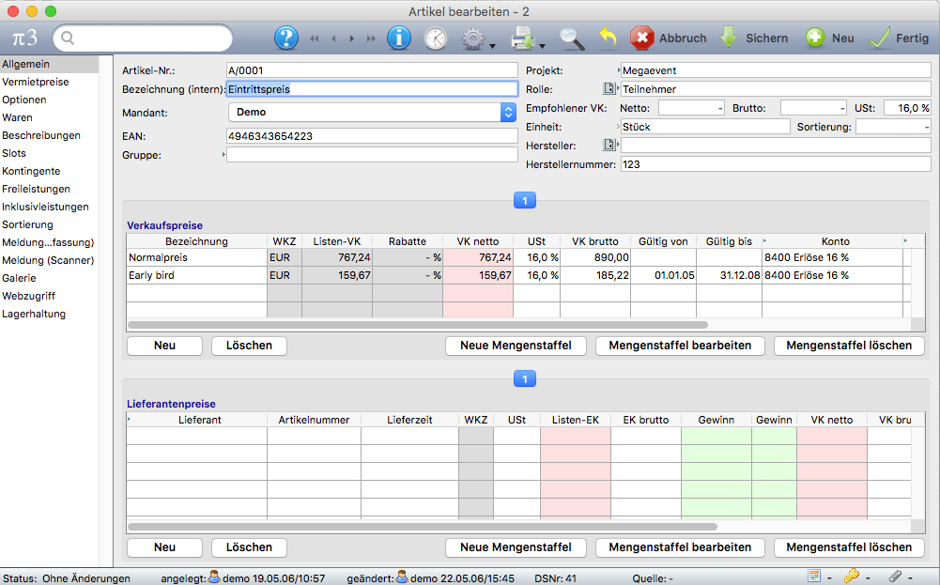
Task: Open the Optionen section
Action: [x=24, y=100]
